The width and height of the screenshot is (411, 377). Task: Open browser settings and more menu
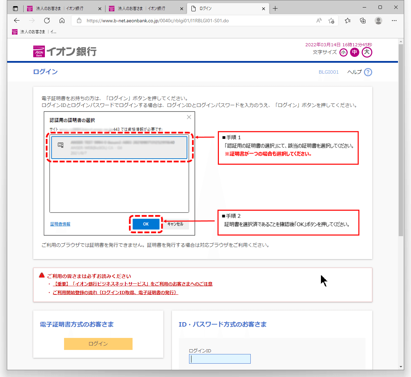(x=394, y=21)
